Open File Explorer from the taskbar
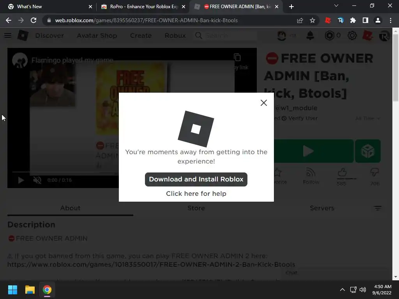399x299 pixels. [30, 290]
